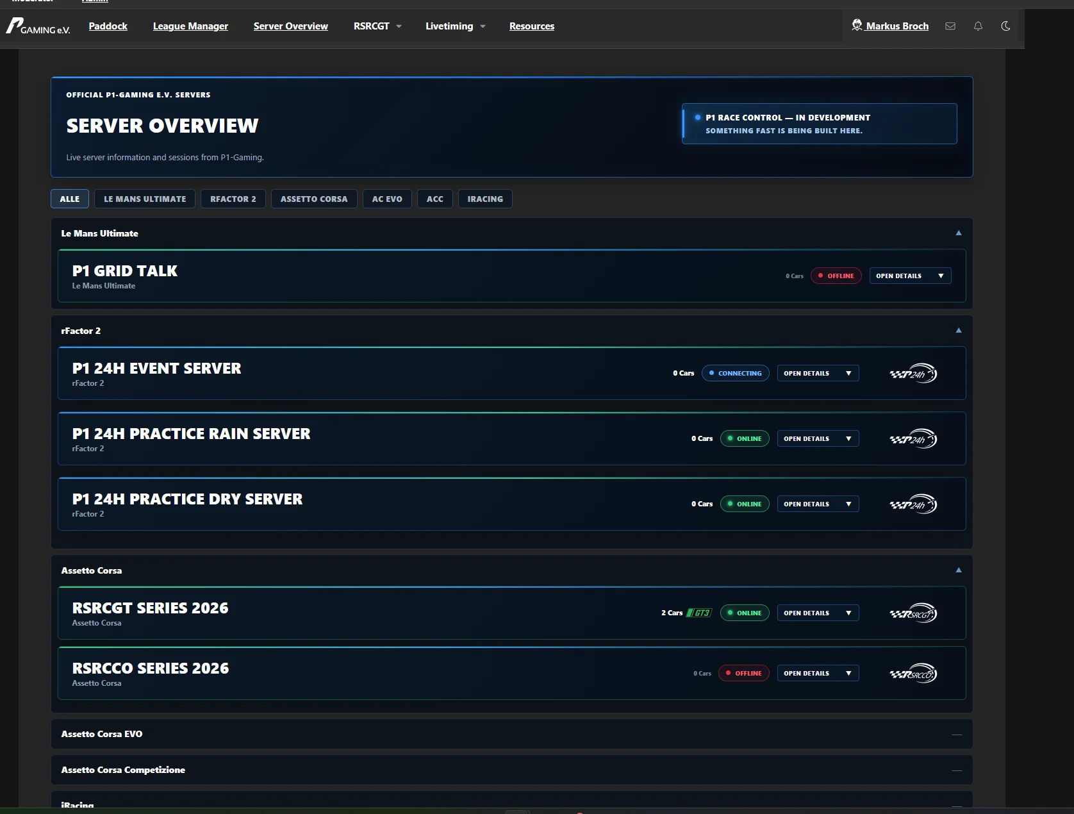Expand the Assetto Corsa EVO section
Screen dimensions: 1074x814
[x=957, y=735]
